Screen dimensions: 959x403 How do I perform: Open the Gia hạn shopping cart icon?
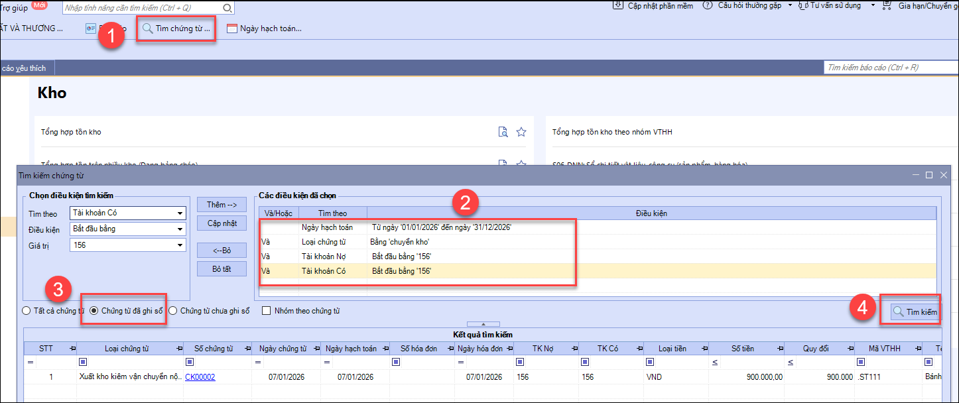tap(887, 5)
